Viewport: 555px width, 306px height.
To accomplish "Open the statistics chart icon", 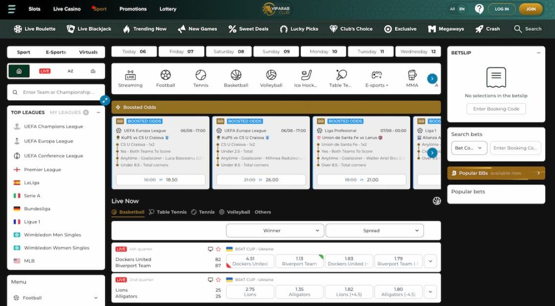I will [93, 71].
